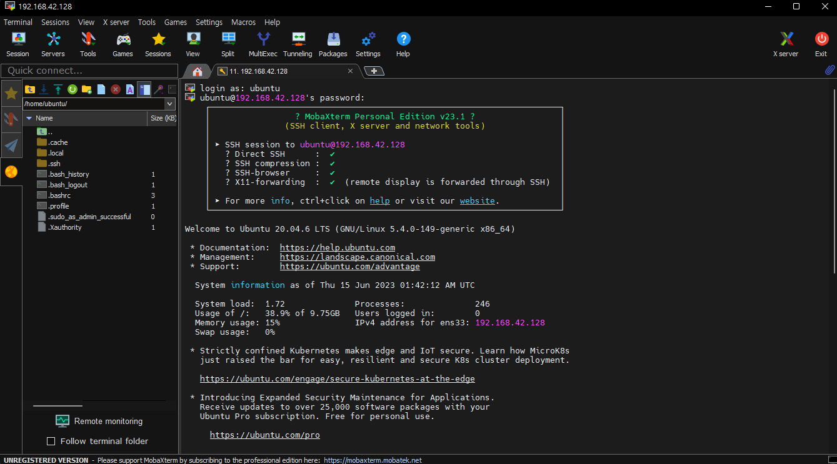Go to the Home tab icon
This screenshot has height=464, width=837.
click(198, 71)
